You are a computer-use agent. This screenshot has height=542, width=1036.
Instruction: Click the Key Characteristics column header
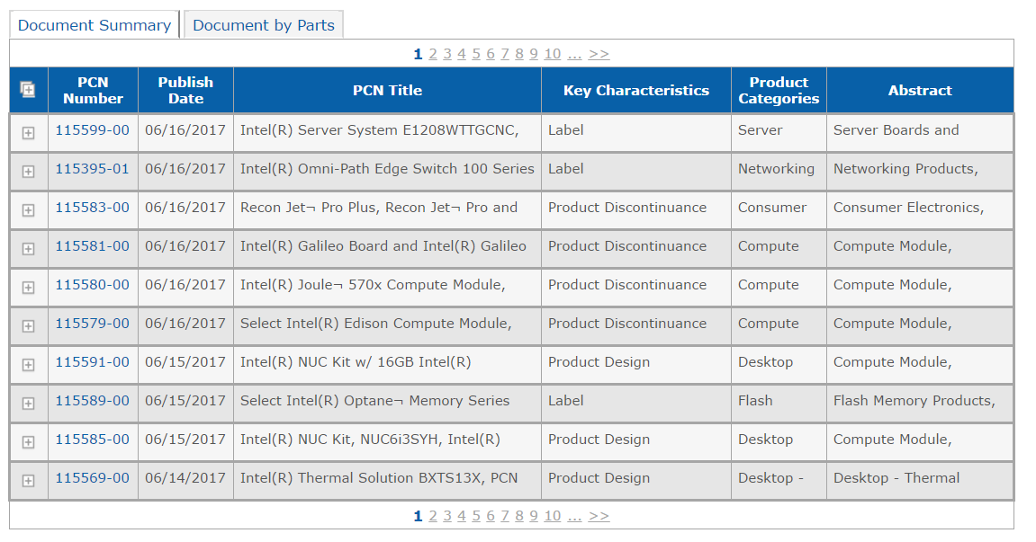tap(635, 90)
